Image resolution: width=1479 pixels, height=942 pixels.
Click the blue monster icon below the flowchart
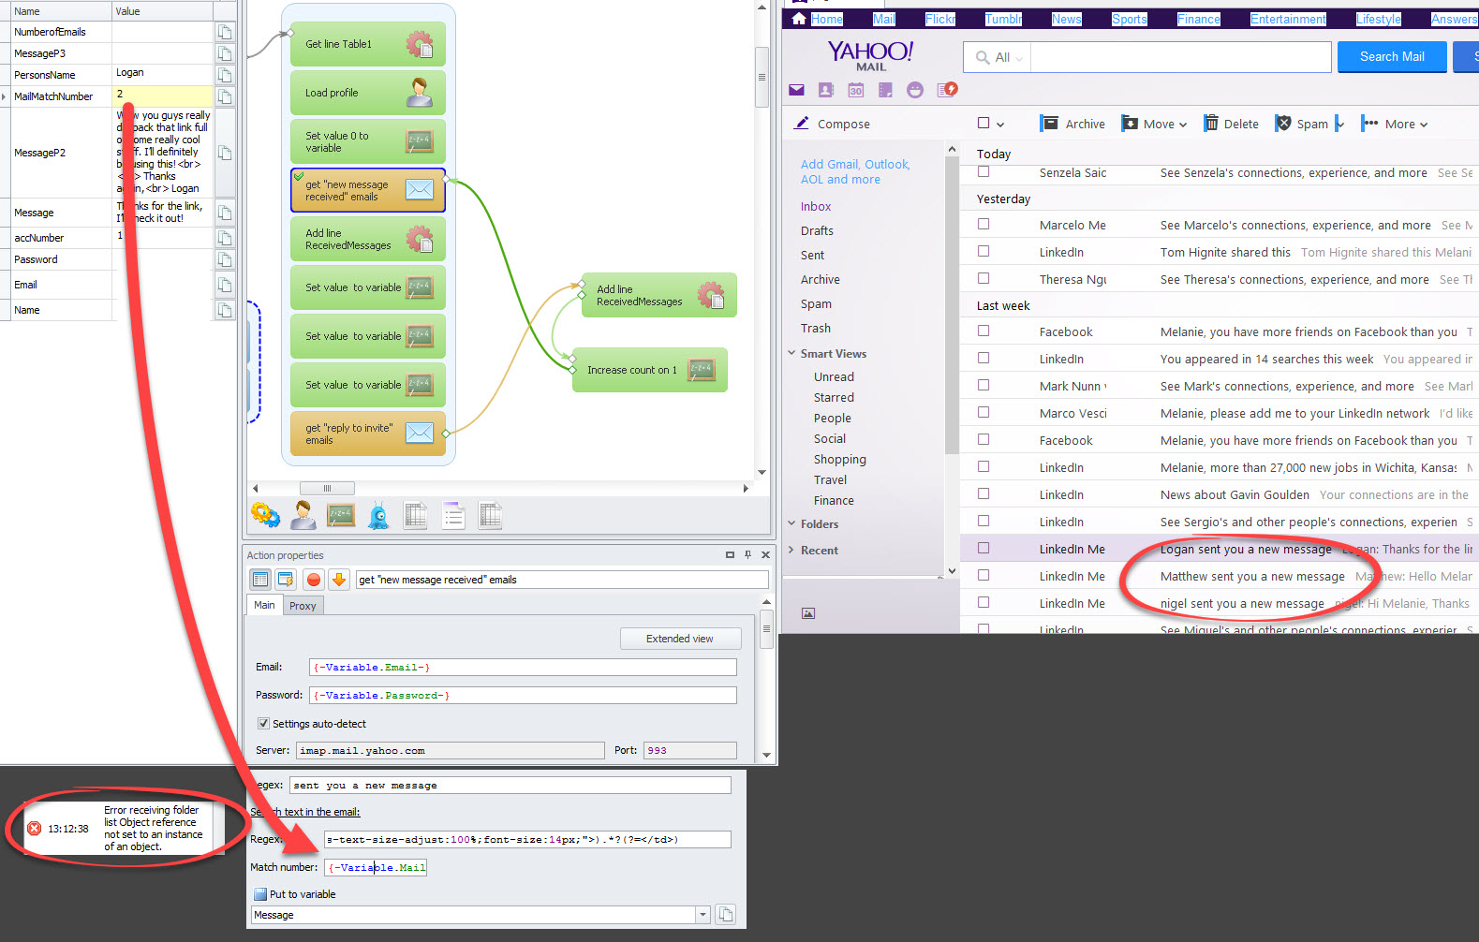378,515
